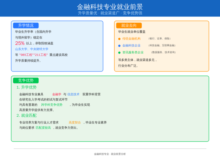Click the subtitle 升学质量优 · 就业渠道广 · 竞争优势强

(110, 13)
